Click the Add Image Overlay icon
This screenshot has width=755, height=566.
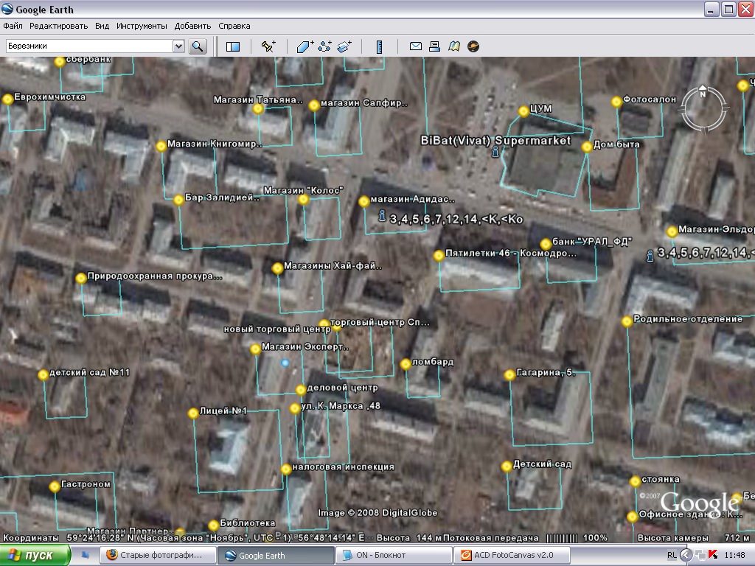click(x=344, y=46)
